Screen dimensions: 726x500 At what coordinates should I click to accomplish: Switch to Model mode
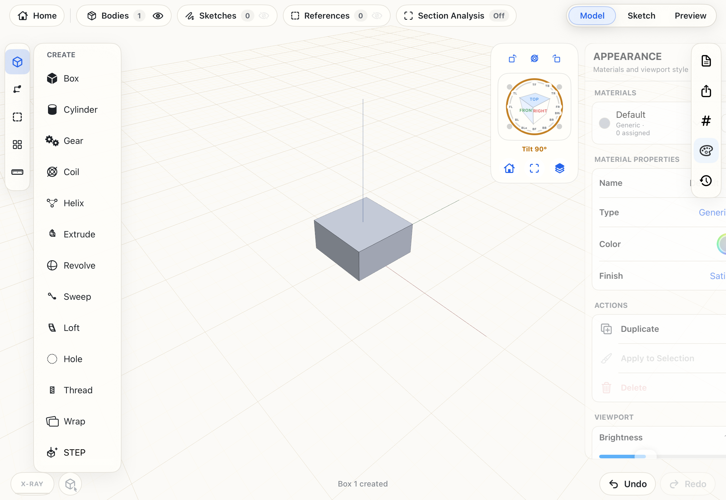592,16
